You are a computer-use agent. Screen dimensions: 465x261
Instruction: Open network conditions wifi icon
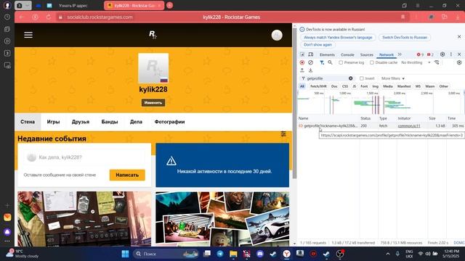(x=437, y=63)
